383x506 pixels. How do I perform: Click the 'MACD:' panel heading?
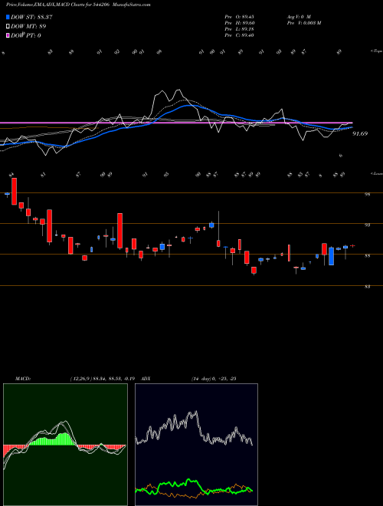(x=22, y=379)
